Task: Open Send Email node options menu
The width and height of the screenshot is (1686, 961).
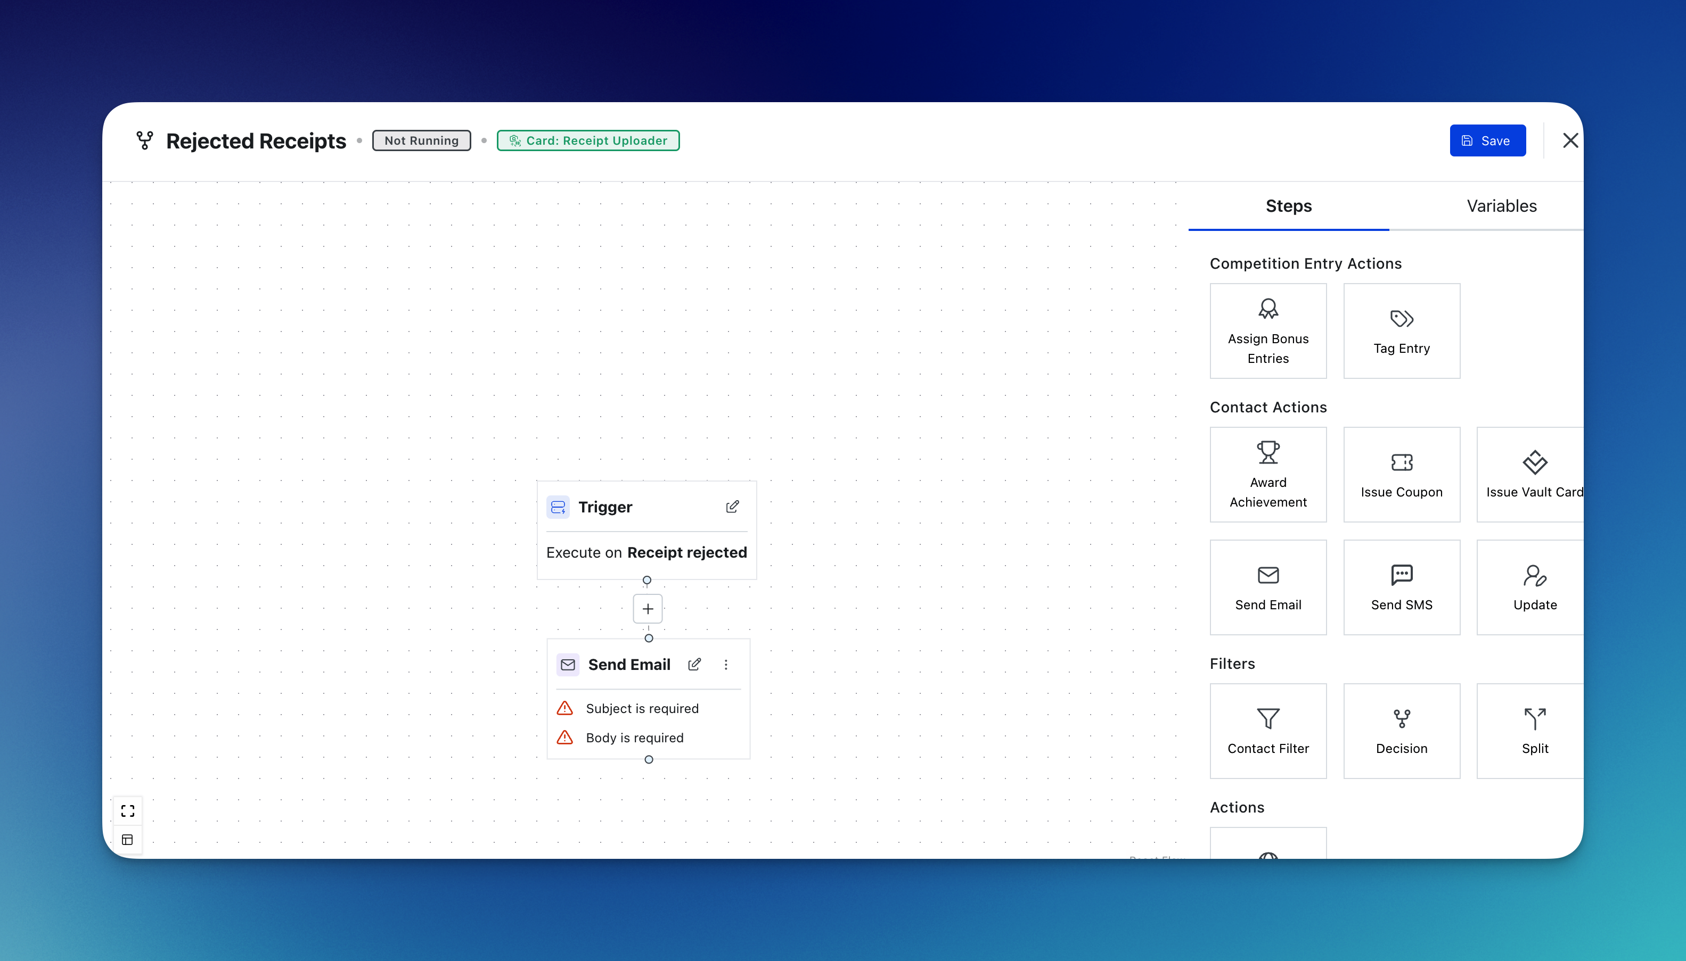Action: point(726,665)
